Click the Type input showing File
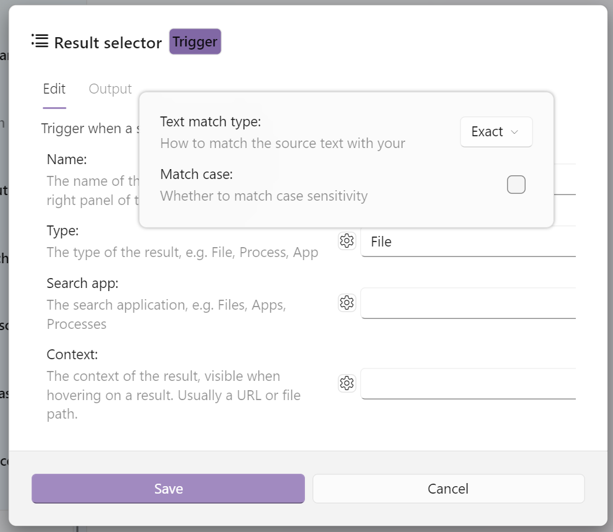This screenshot has width=613, height=532. pyautogui.click(x=468, y=242)
